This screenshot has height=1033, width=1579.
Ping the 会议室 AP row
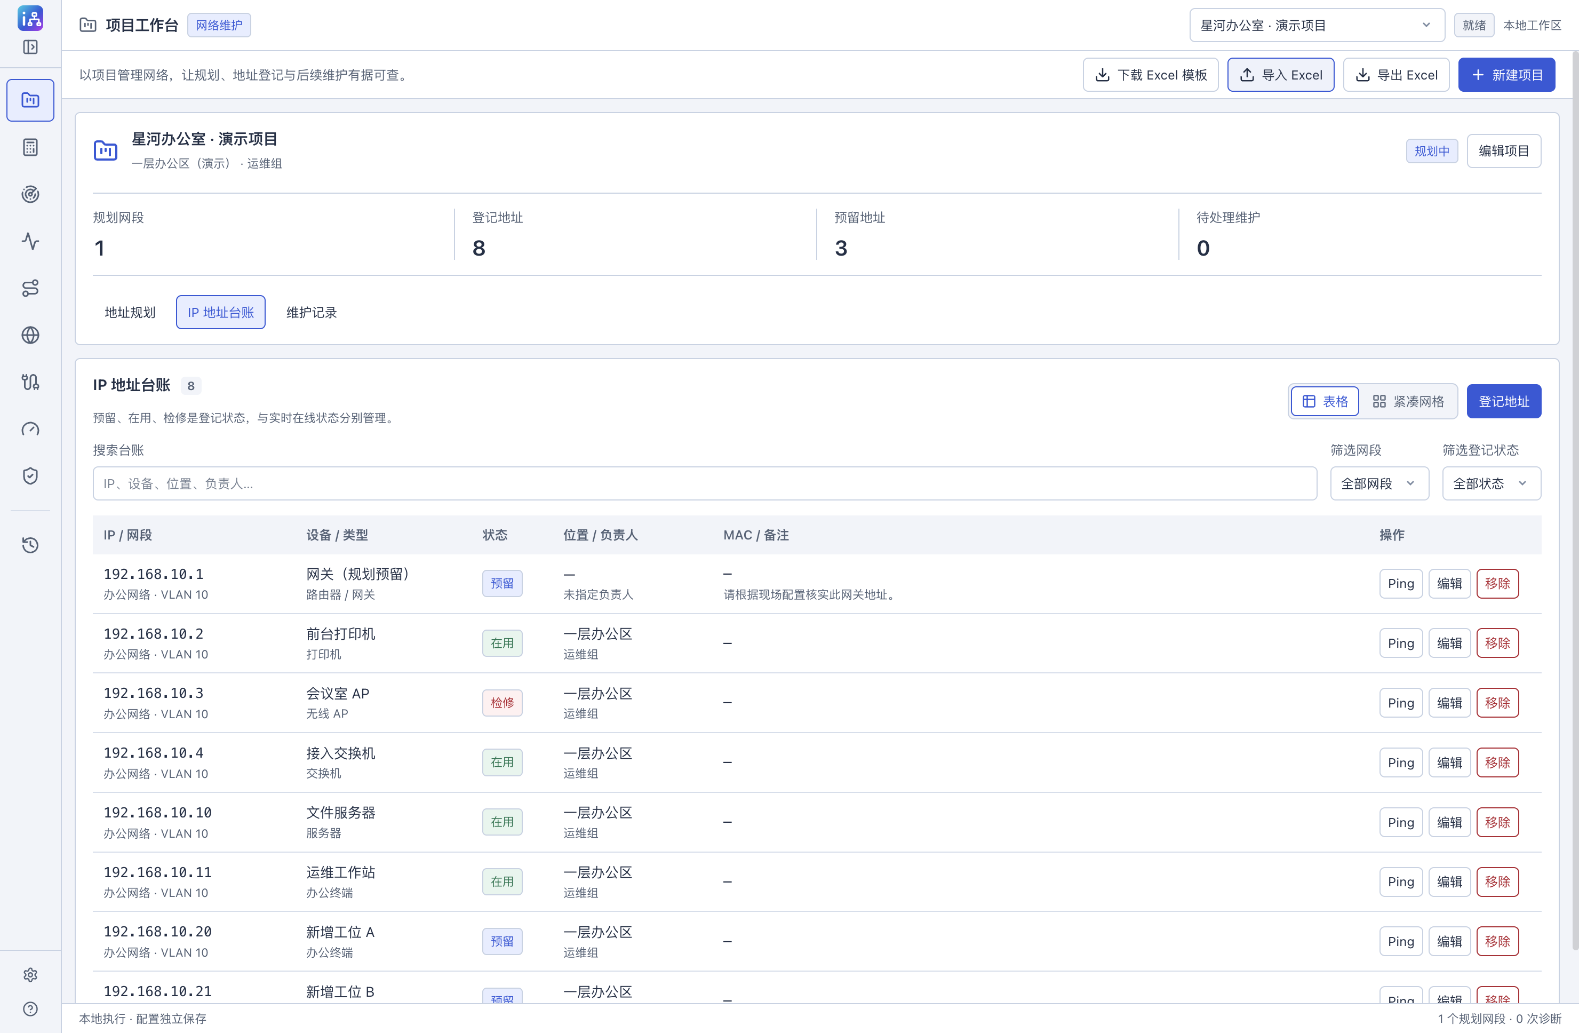[x=1400, y=703]
